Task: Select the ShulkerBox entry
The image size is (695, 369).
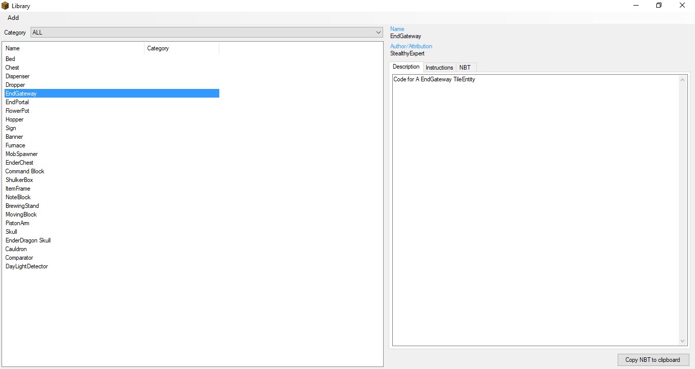Action: tap(19, 180)
